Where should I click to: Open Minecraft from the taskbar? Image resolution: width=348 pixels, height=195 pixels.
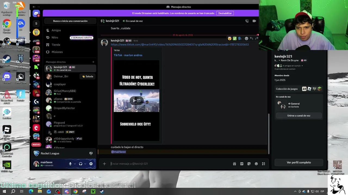93,191
